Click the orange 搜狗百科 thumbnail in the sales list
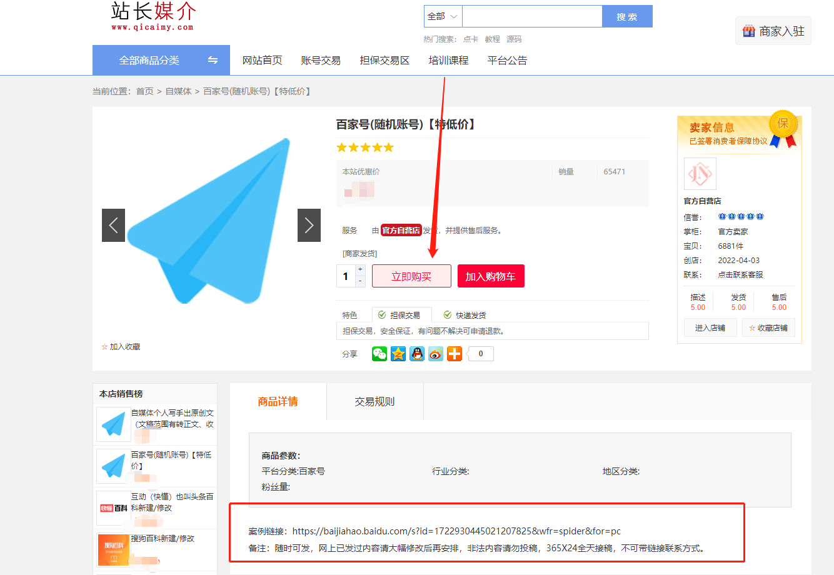Screen dimensions: 834x575 113,550
